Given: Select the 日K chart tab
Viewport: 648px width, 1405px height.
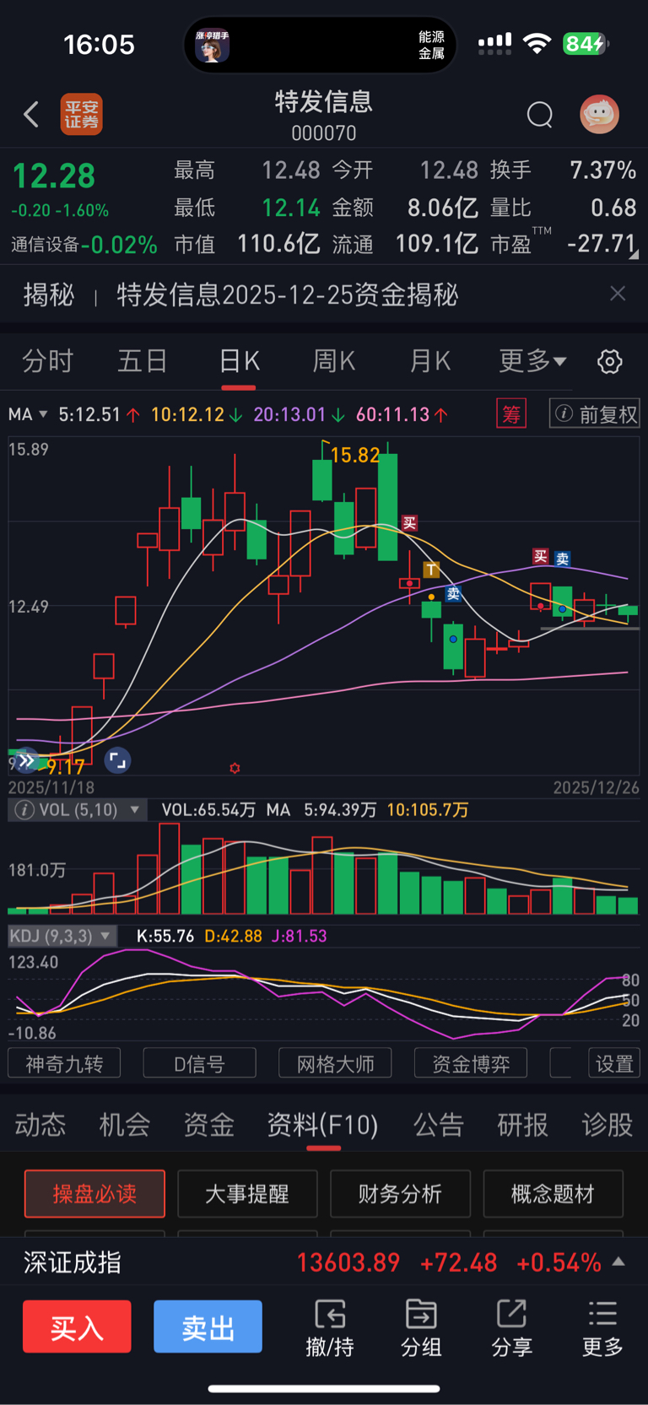Looking at the screenshot, I should tap(239, 361).
